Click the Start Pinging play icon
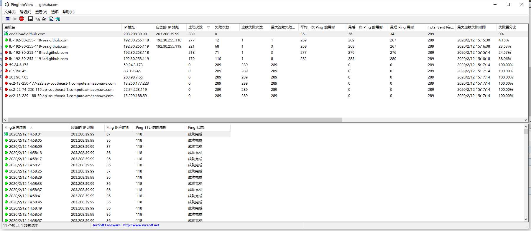The width and height of the screenshot is (531, 231). pyautogui.click(x=15, y=19)
